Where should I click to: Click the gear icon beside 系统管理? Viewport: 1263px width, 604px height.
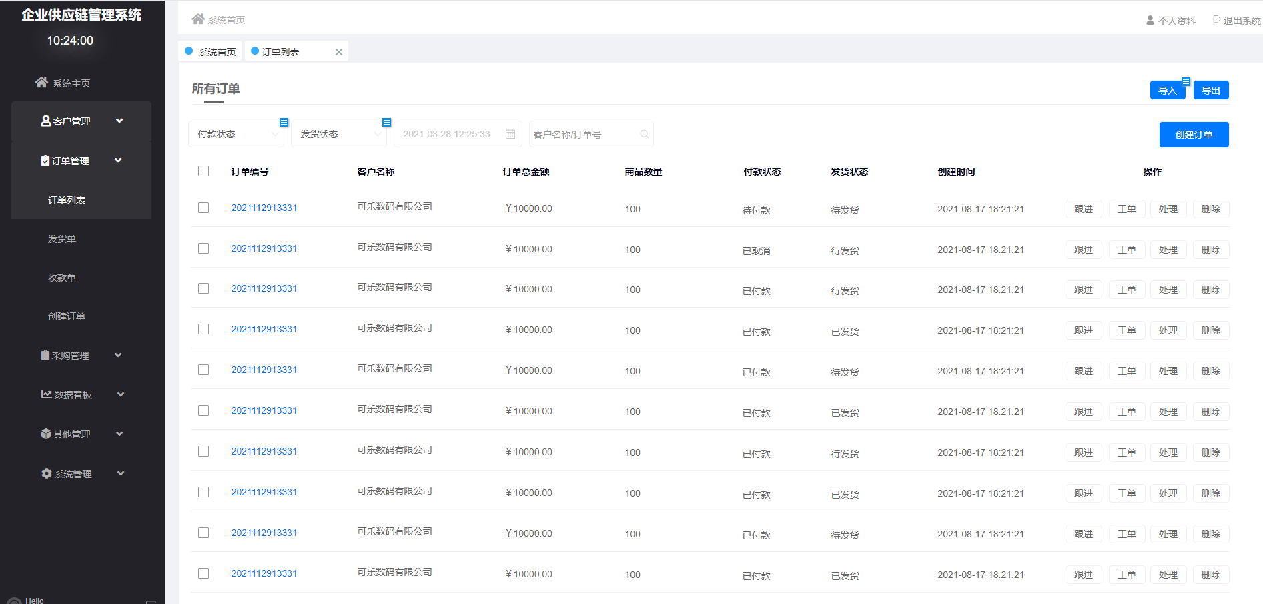(x=47, y=473)
